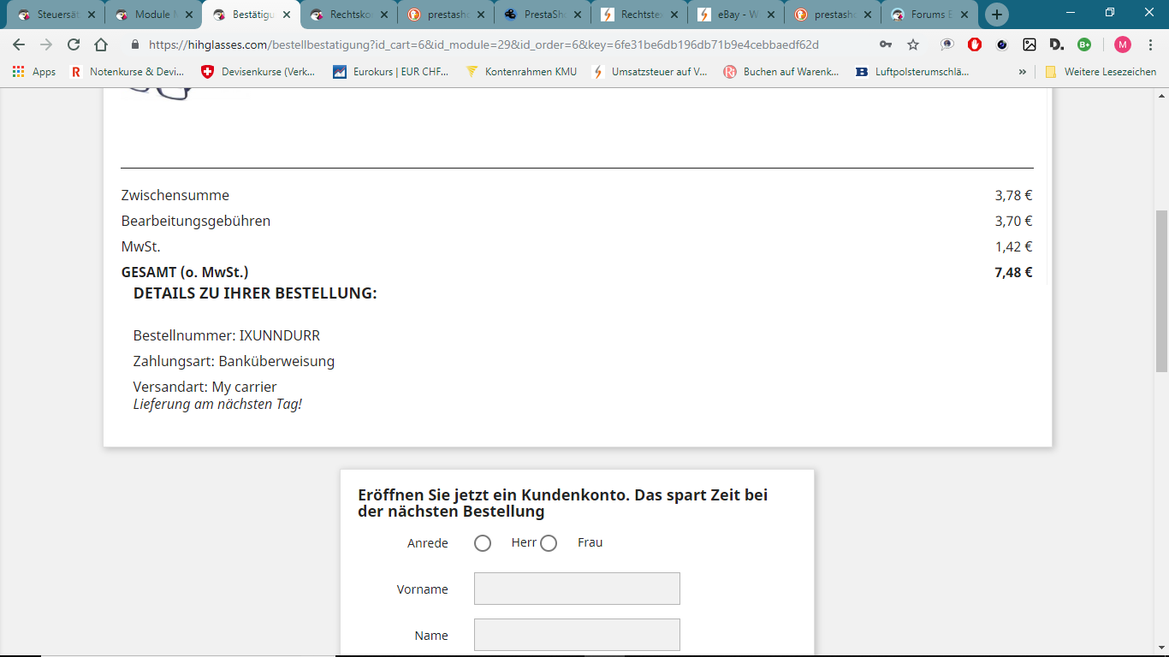
Task: Open the green 'B+' extension icon
Action: tap(1084, 44)
